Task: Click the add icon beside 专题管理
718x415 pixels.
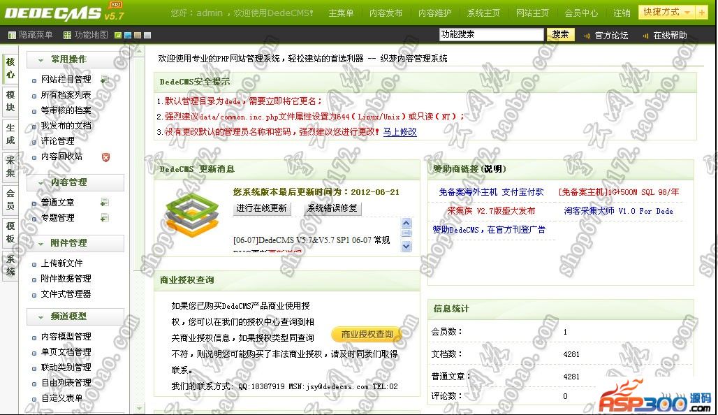Action: coord(105,217)
